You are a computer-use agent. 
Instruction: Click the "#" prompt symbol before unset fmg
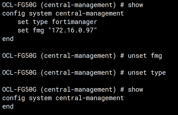(122, 56)
